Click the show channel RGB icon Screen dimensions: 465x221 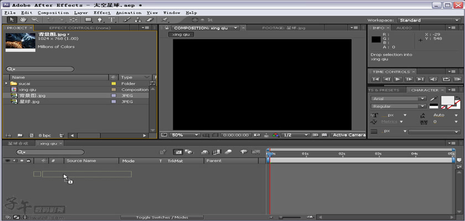(276, 135)
